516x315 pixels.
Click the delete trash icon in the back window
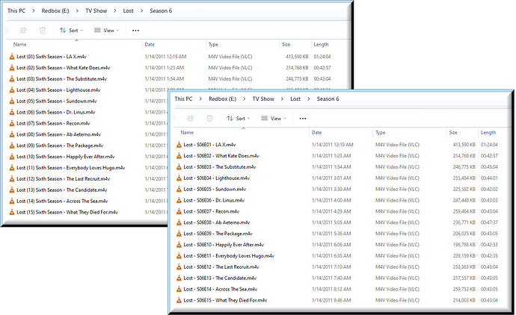[43, 30]
